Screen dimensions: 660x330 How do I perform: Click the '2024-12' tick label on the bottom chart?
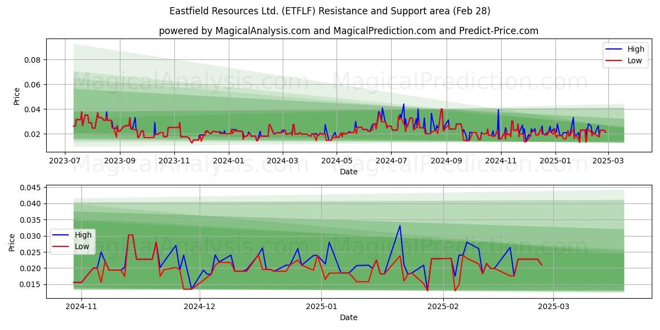[200, 306]
